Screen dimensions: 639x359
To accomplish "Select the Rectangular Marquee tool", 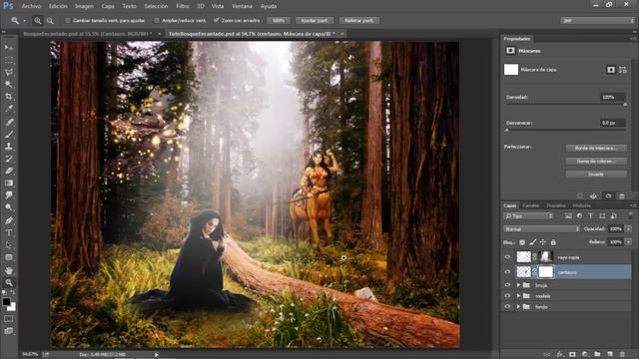I will (9, 60).
